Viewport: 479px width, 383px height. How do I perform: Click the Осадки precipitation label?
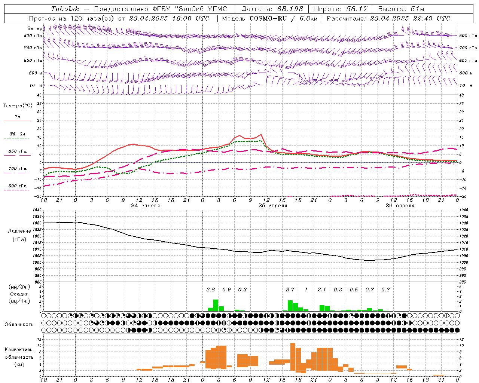click(x=19, y=294)
